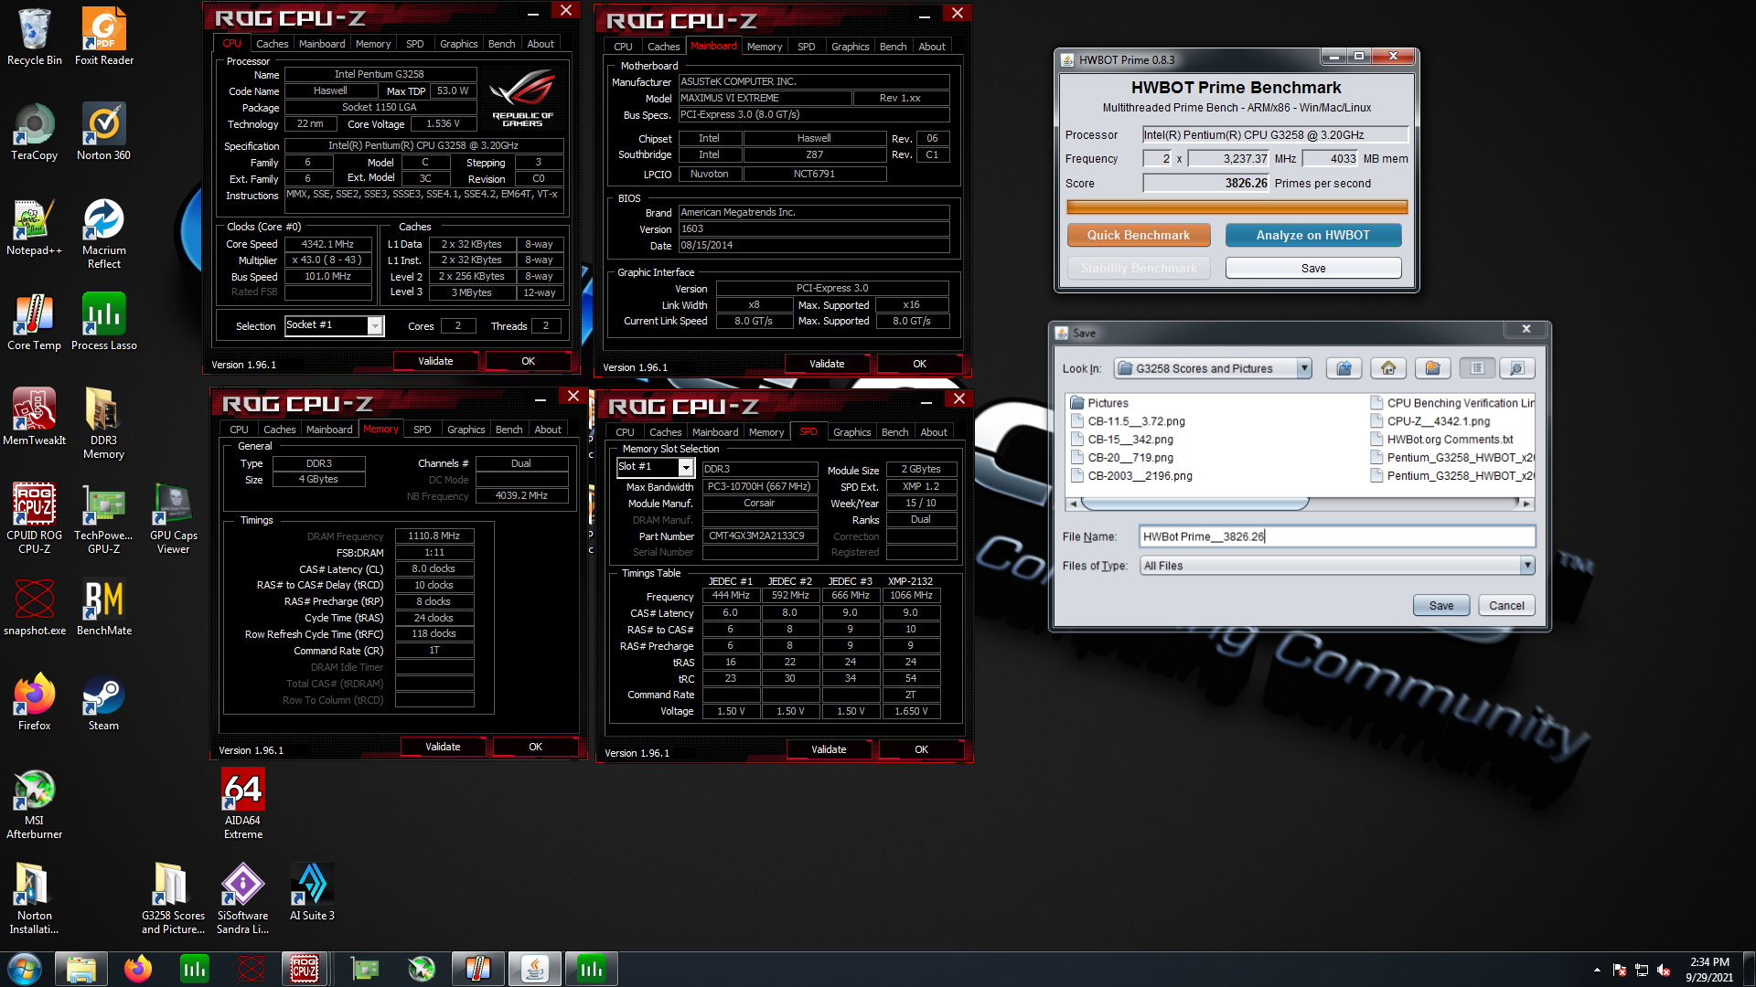Screen dimensions: 1756x987
Task: Open Macrium Reflect desktop icon
Action: [104, 233]
